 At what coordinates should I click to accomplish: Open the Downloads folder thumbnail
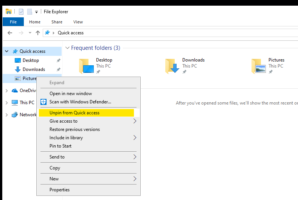pyautogui.click(x=172, y=66)
